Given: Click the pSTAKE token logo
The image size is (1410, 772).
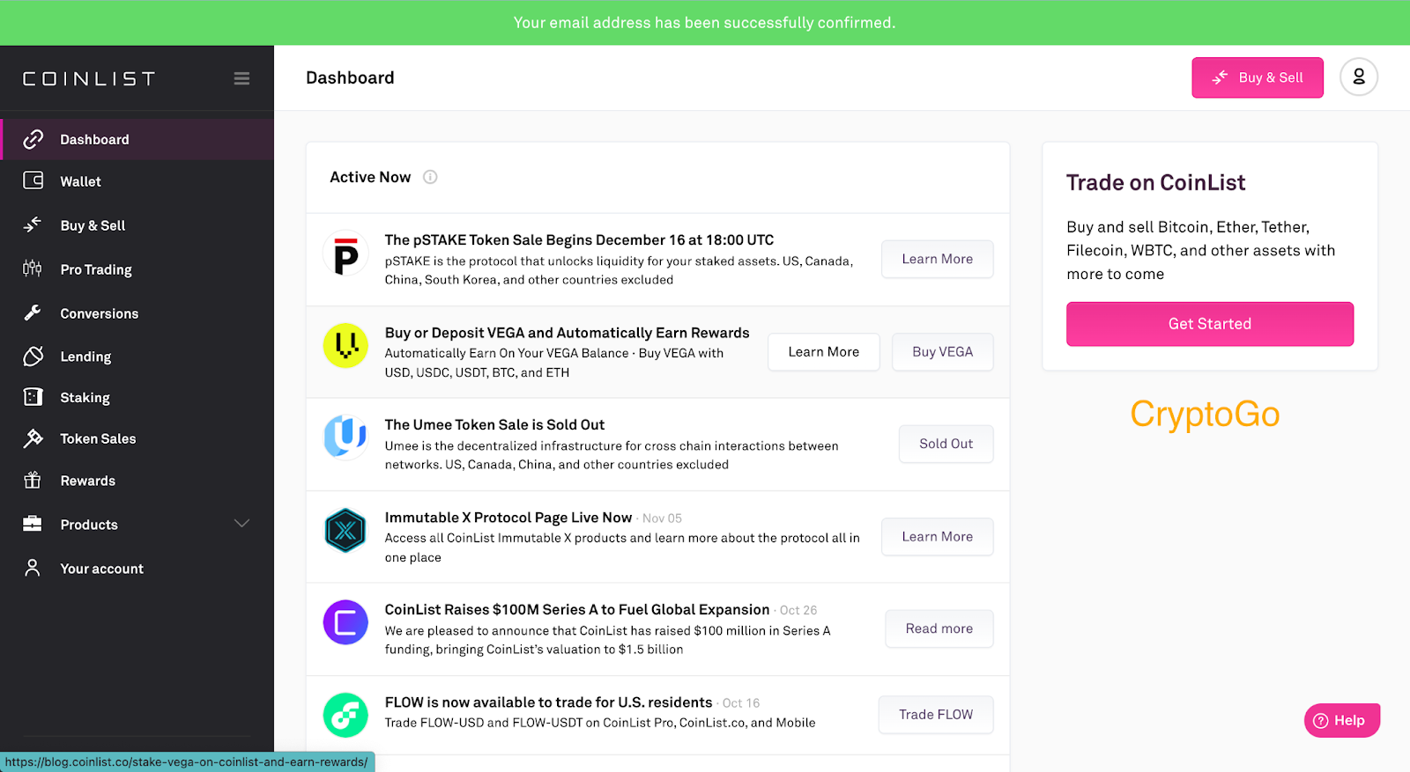Looking at the screenshot, I should [345, 254].
